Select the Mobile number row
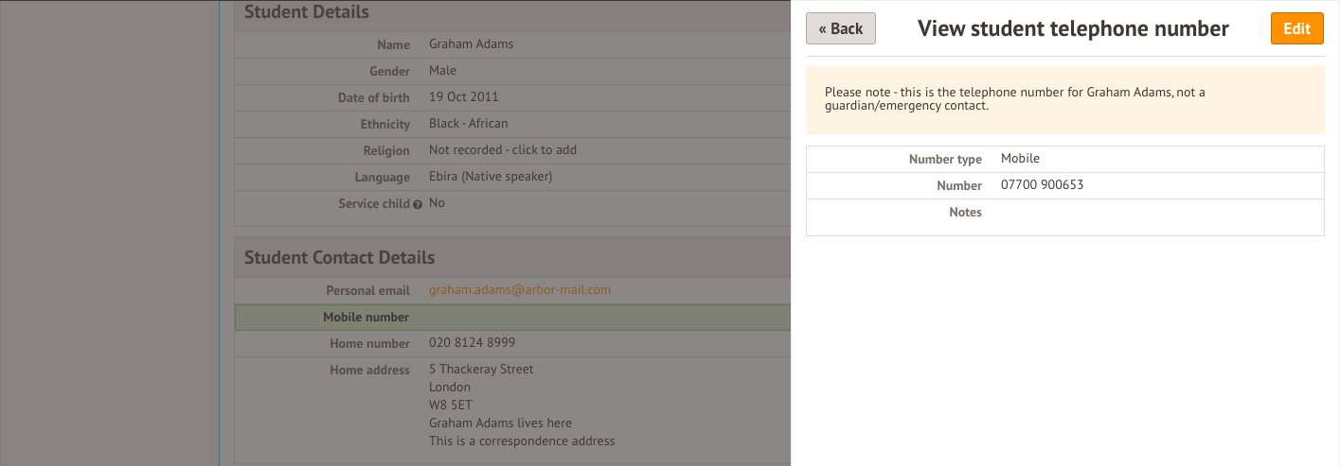The height and width of the screenshot is (466, 1340). [512, 317]
